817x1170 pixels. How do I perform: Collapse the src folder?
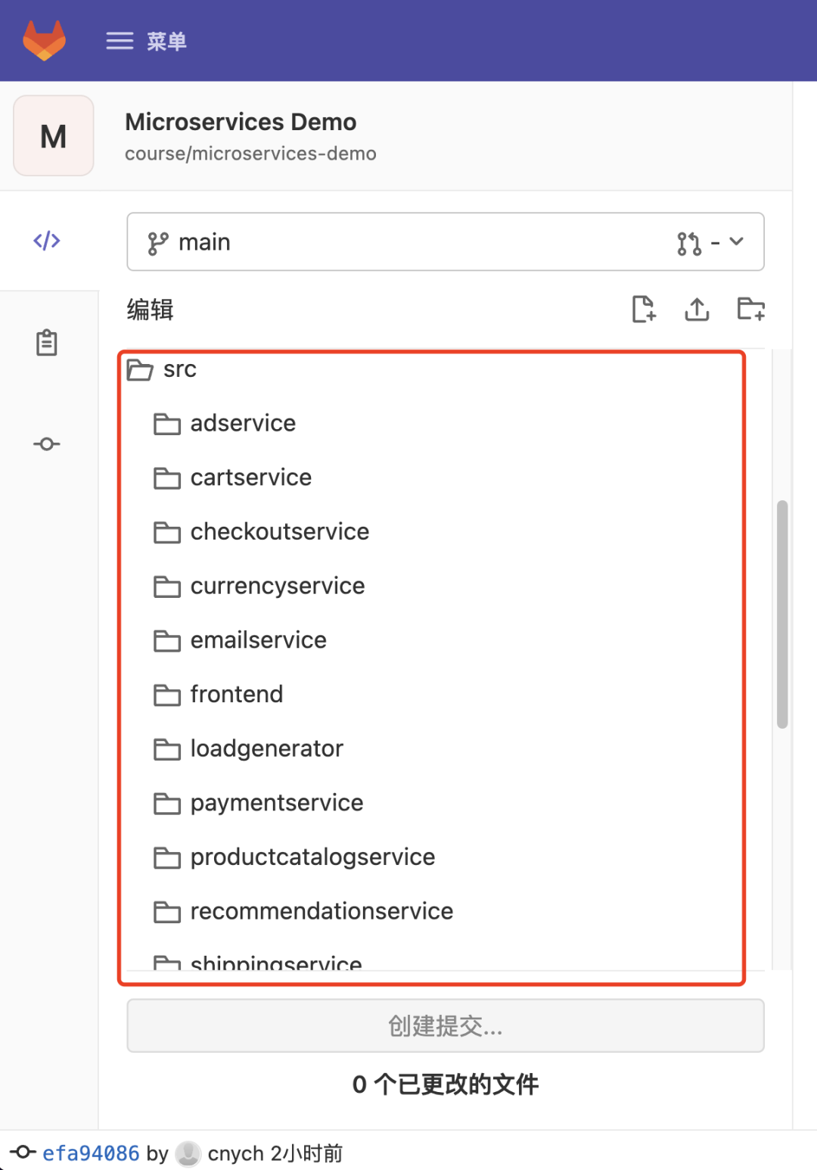point(179,369)
